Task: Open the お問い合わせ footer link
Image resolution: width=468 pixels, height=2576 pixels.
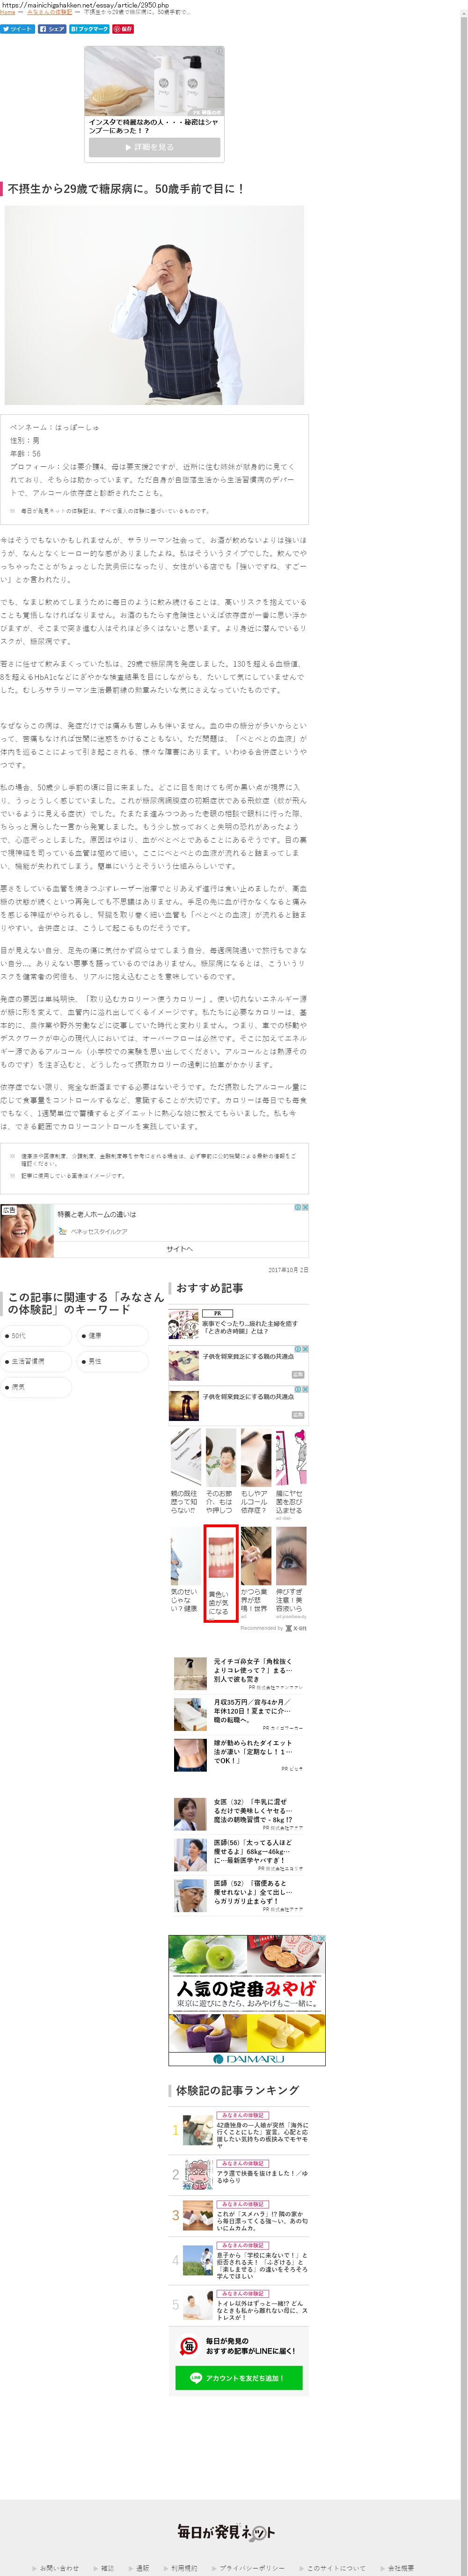Action: (58, 2568)
